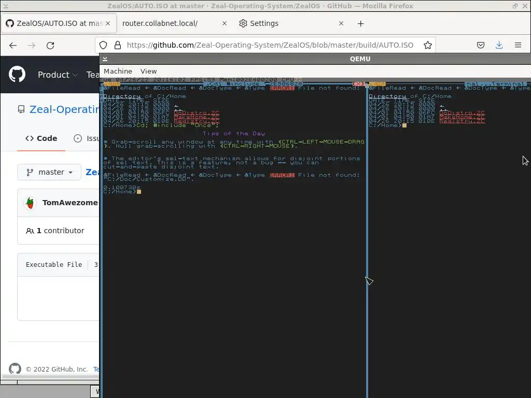Click the GitHub Octocat logo in header
531x398 pixels.
pos(17,75)
